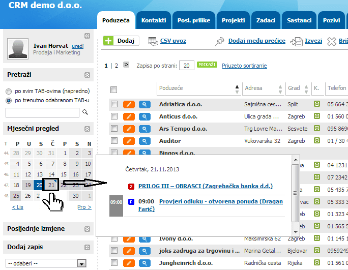Click the next page arrows icon in pagination

[126, 65]
